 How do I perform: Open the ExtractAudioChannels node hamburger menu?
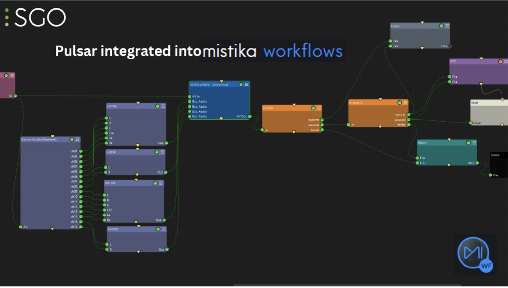77,139
